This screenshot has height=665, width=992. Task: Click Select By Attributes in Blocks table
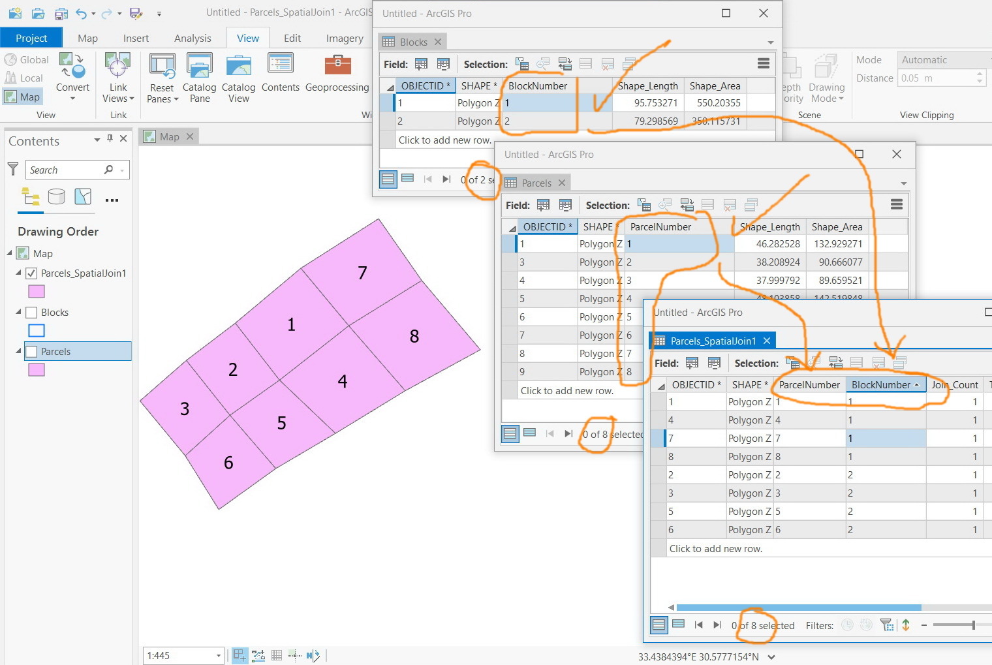(521, 64)
